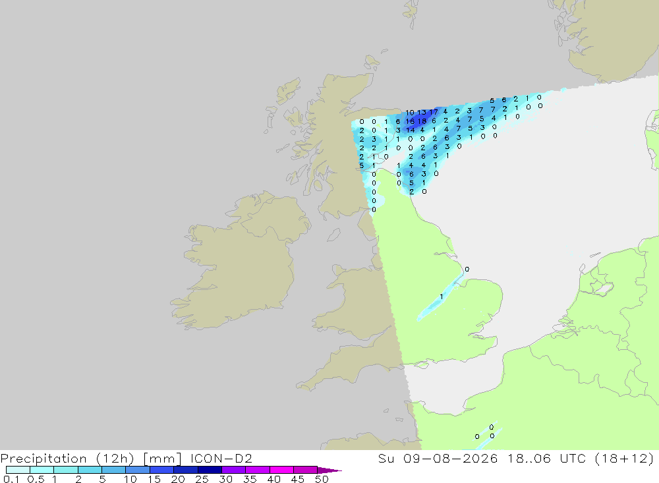Click the map value 16

(x=410, y=121)
